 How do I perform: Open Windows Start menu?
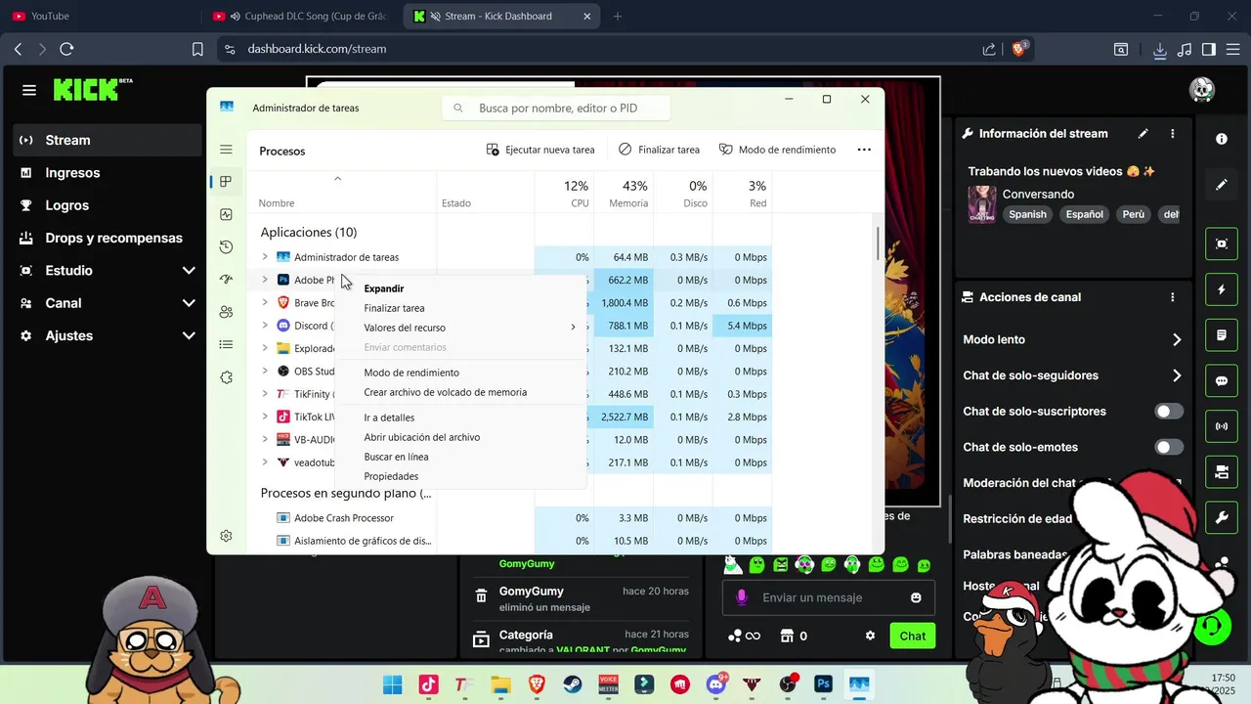point(393,685)
